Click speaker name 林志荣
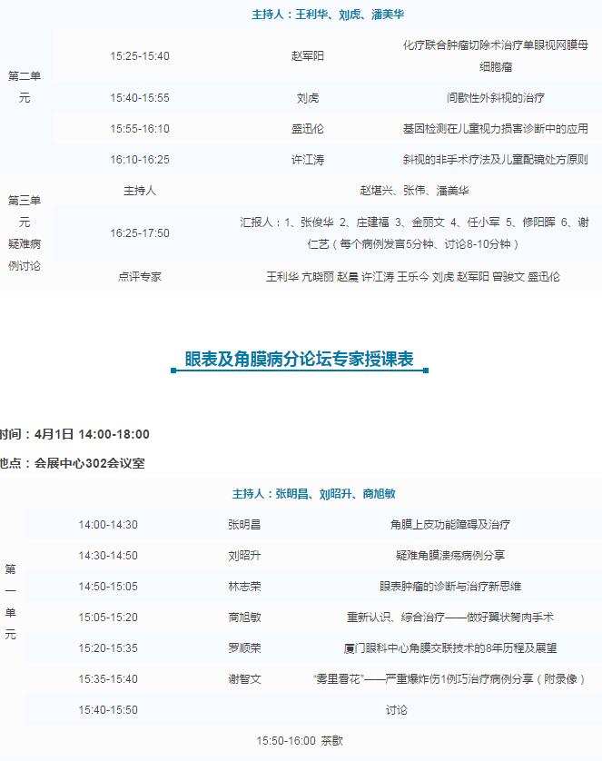This screenshot has width=602, height=761. [244, 587]
